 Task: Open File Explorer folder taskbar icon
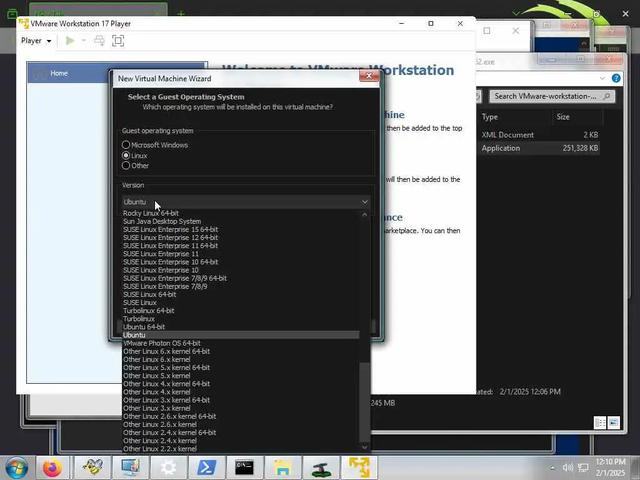click(282, 467)
